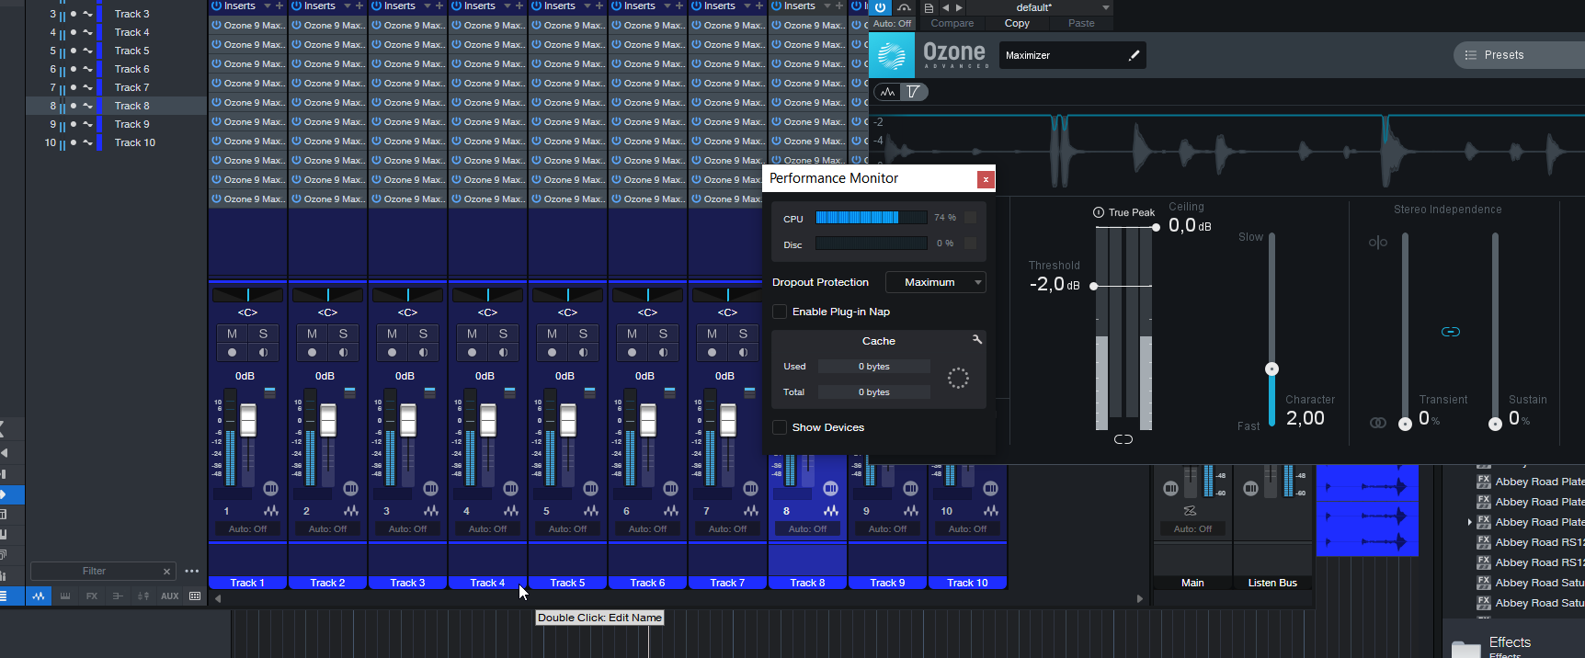This screenshot has height=658, width=1585.
Task: Click monitor icon on Track 3 channel
Action: pyautogui.click(x=423, y=353)
